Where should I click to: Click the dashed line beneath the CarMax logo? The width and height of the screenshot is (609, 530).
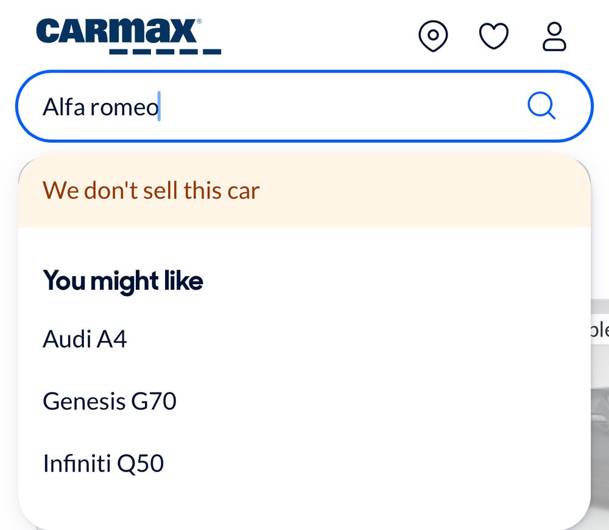click(x=165, y=52)
